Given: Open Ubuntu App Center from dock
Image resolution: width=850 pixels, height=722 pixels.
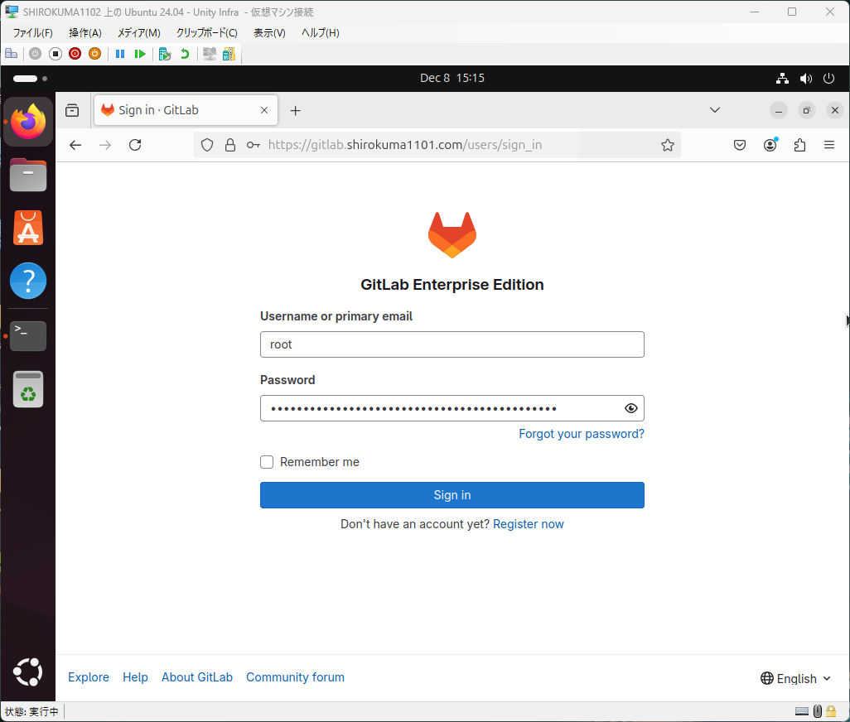Looking at the screenshot, I should (28, 228).
